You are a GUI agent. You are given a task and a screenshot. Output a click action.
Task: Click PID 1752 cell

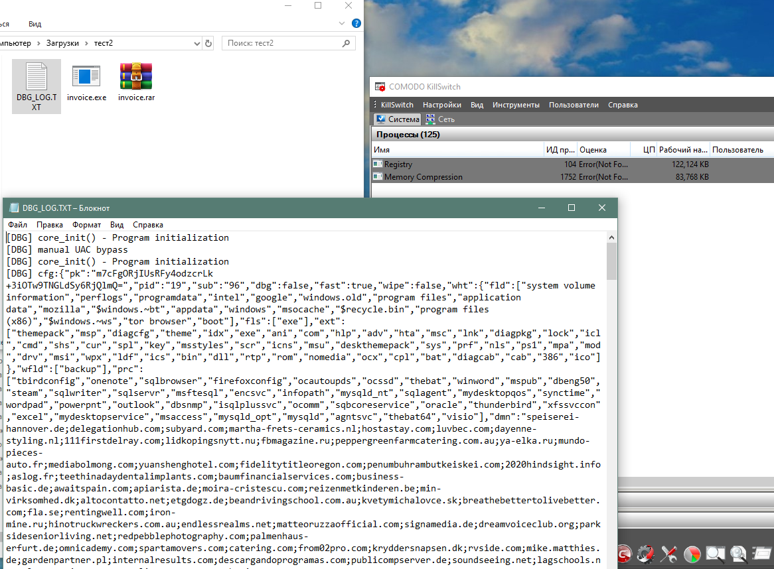568,177
